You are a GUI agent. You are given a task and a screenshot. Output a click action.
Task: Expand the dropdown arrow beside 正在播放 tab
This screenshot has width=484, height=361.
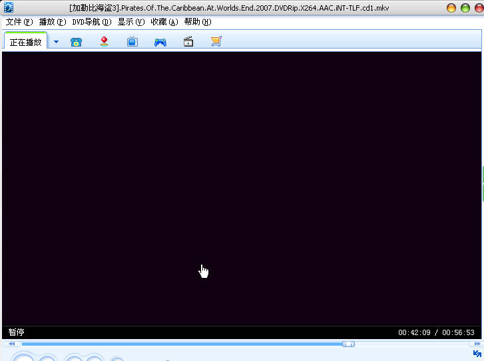(x=56, y=42)
